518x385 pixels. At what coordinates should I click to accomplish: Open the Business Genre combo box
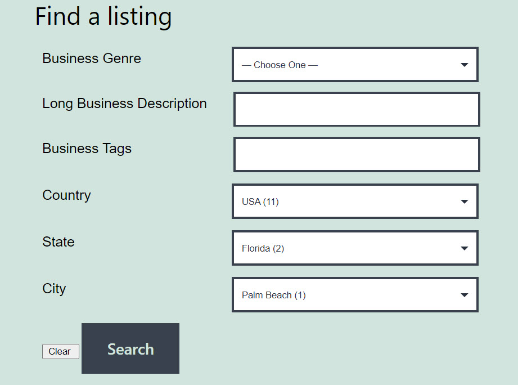tap(355, 64)
